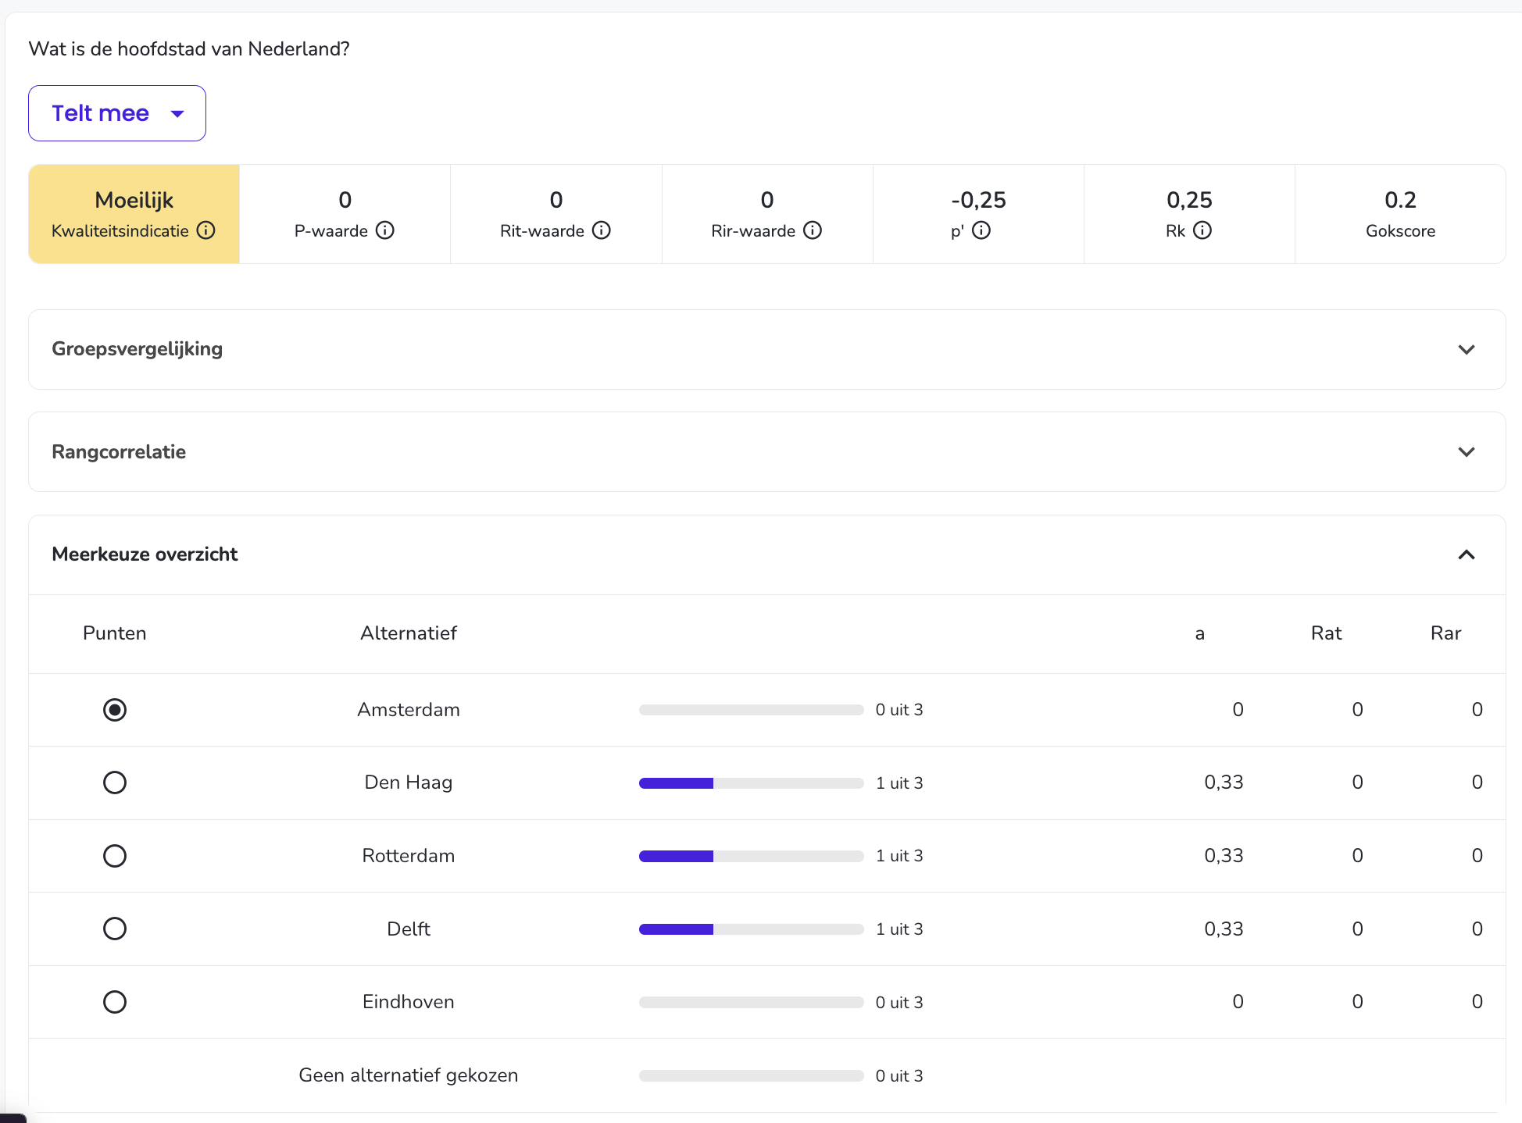
Task: Click '0 uit 3' in the Amsterdam row
Action: (899, 710)
